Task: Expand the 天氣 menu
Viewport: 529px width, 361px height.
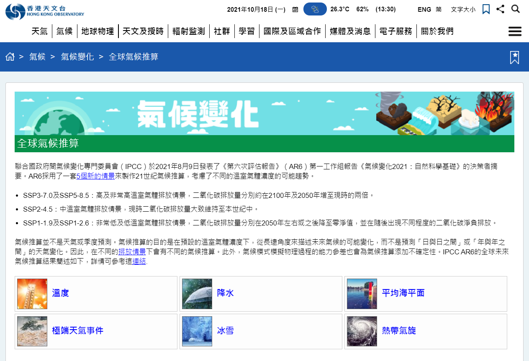Action: [x=40, y=31]
